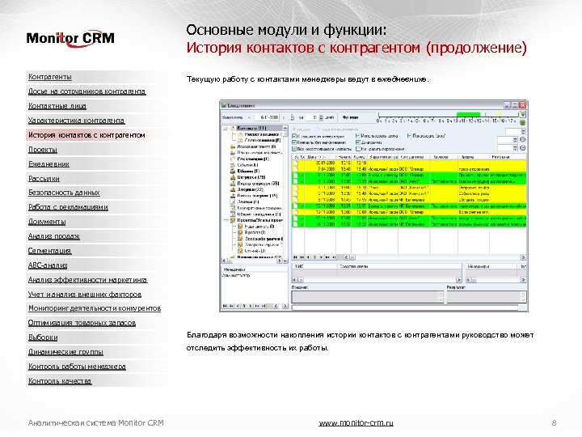Open the Проекты link
This screenshot has height=437, width=582.
tap(43, 150)
